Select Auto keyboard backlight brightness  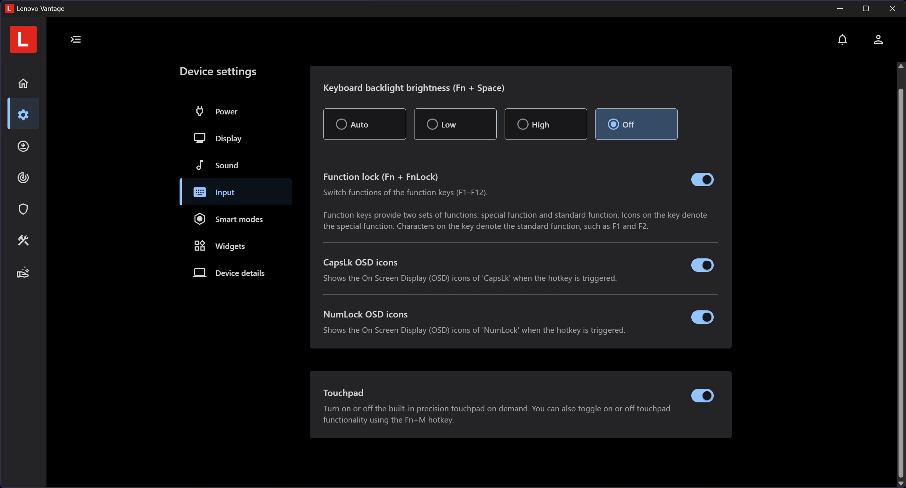[x=364, y=124]
